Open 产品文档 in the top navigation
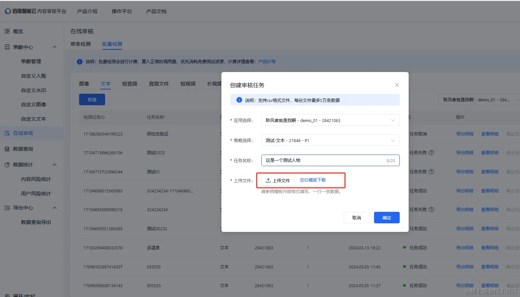Image resolution: width=520 pixels, height=297 pixels. coord(157,11)
